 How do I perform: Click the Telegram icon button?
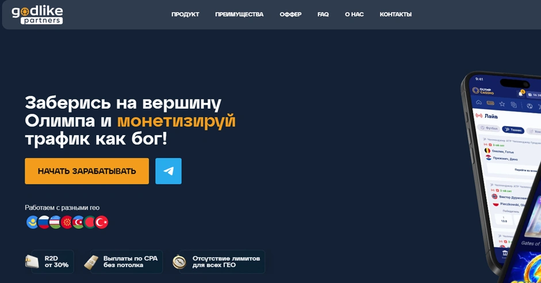[168, 171]
